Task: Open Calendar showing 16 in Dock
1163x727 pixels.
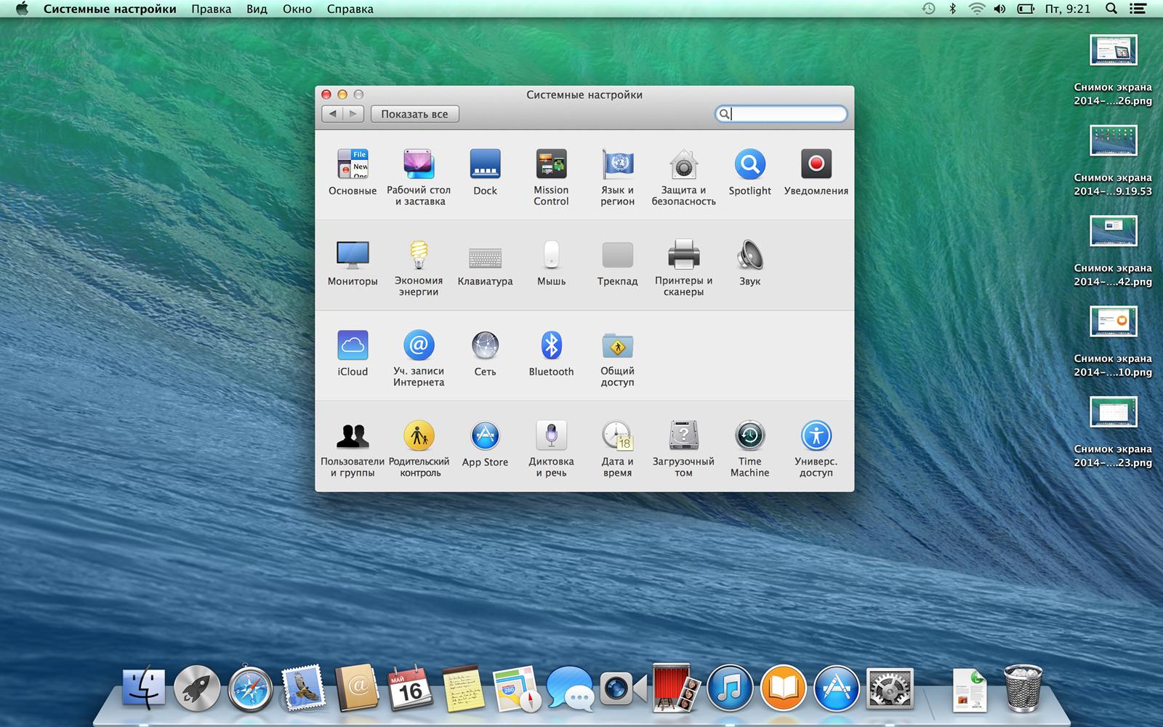Action: 410,688
